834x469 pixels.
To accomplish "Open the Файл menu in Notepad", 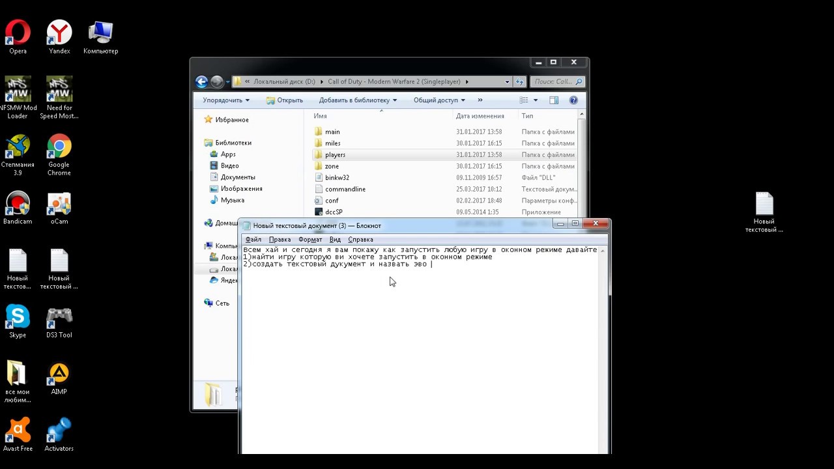I will [253, 240].
